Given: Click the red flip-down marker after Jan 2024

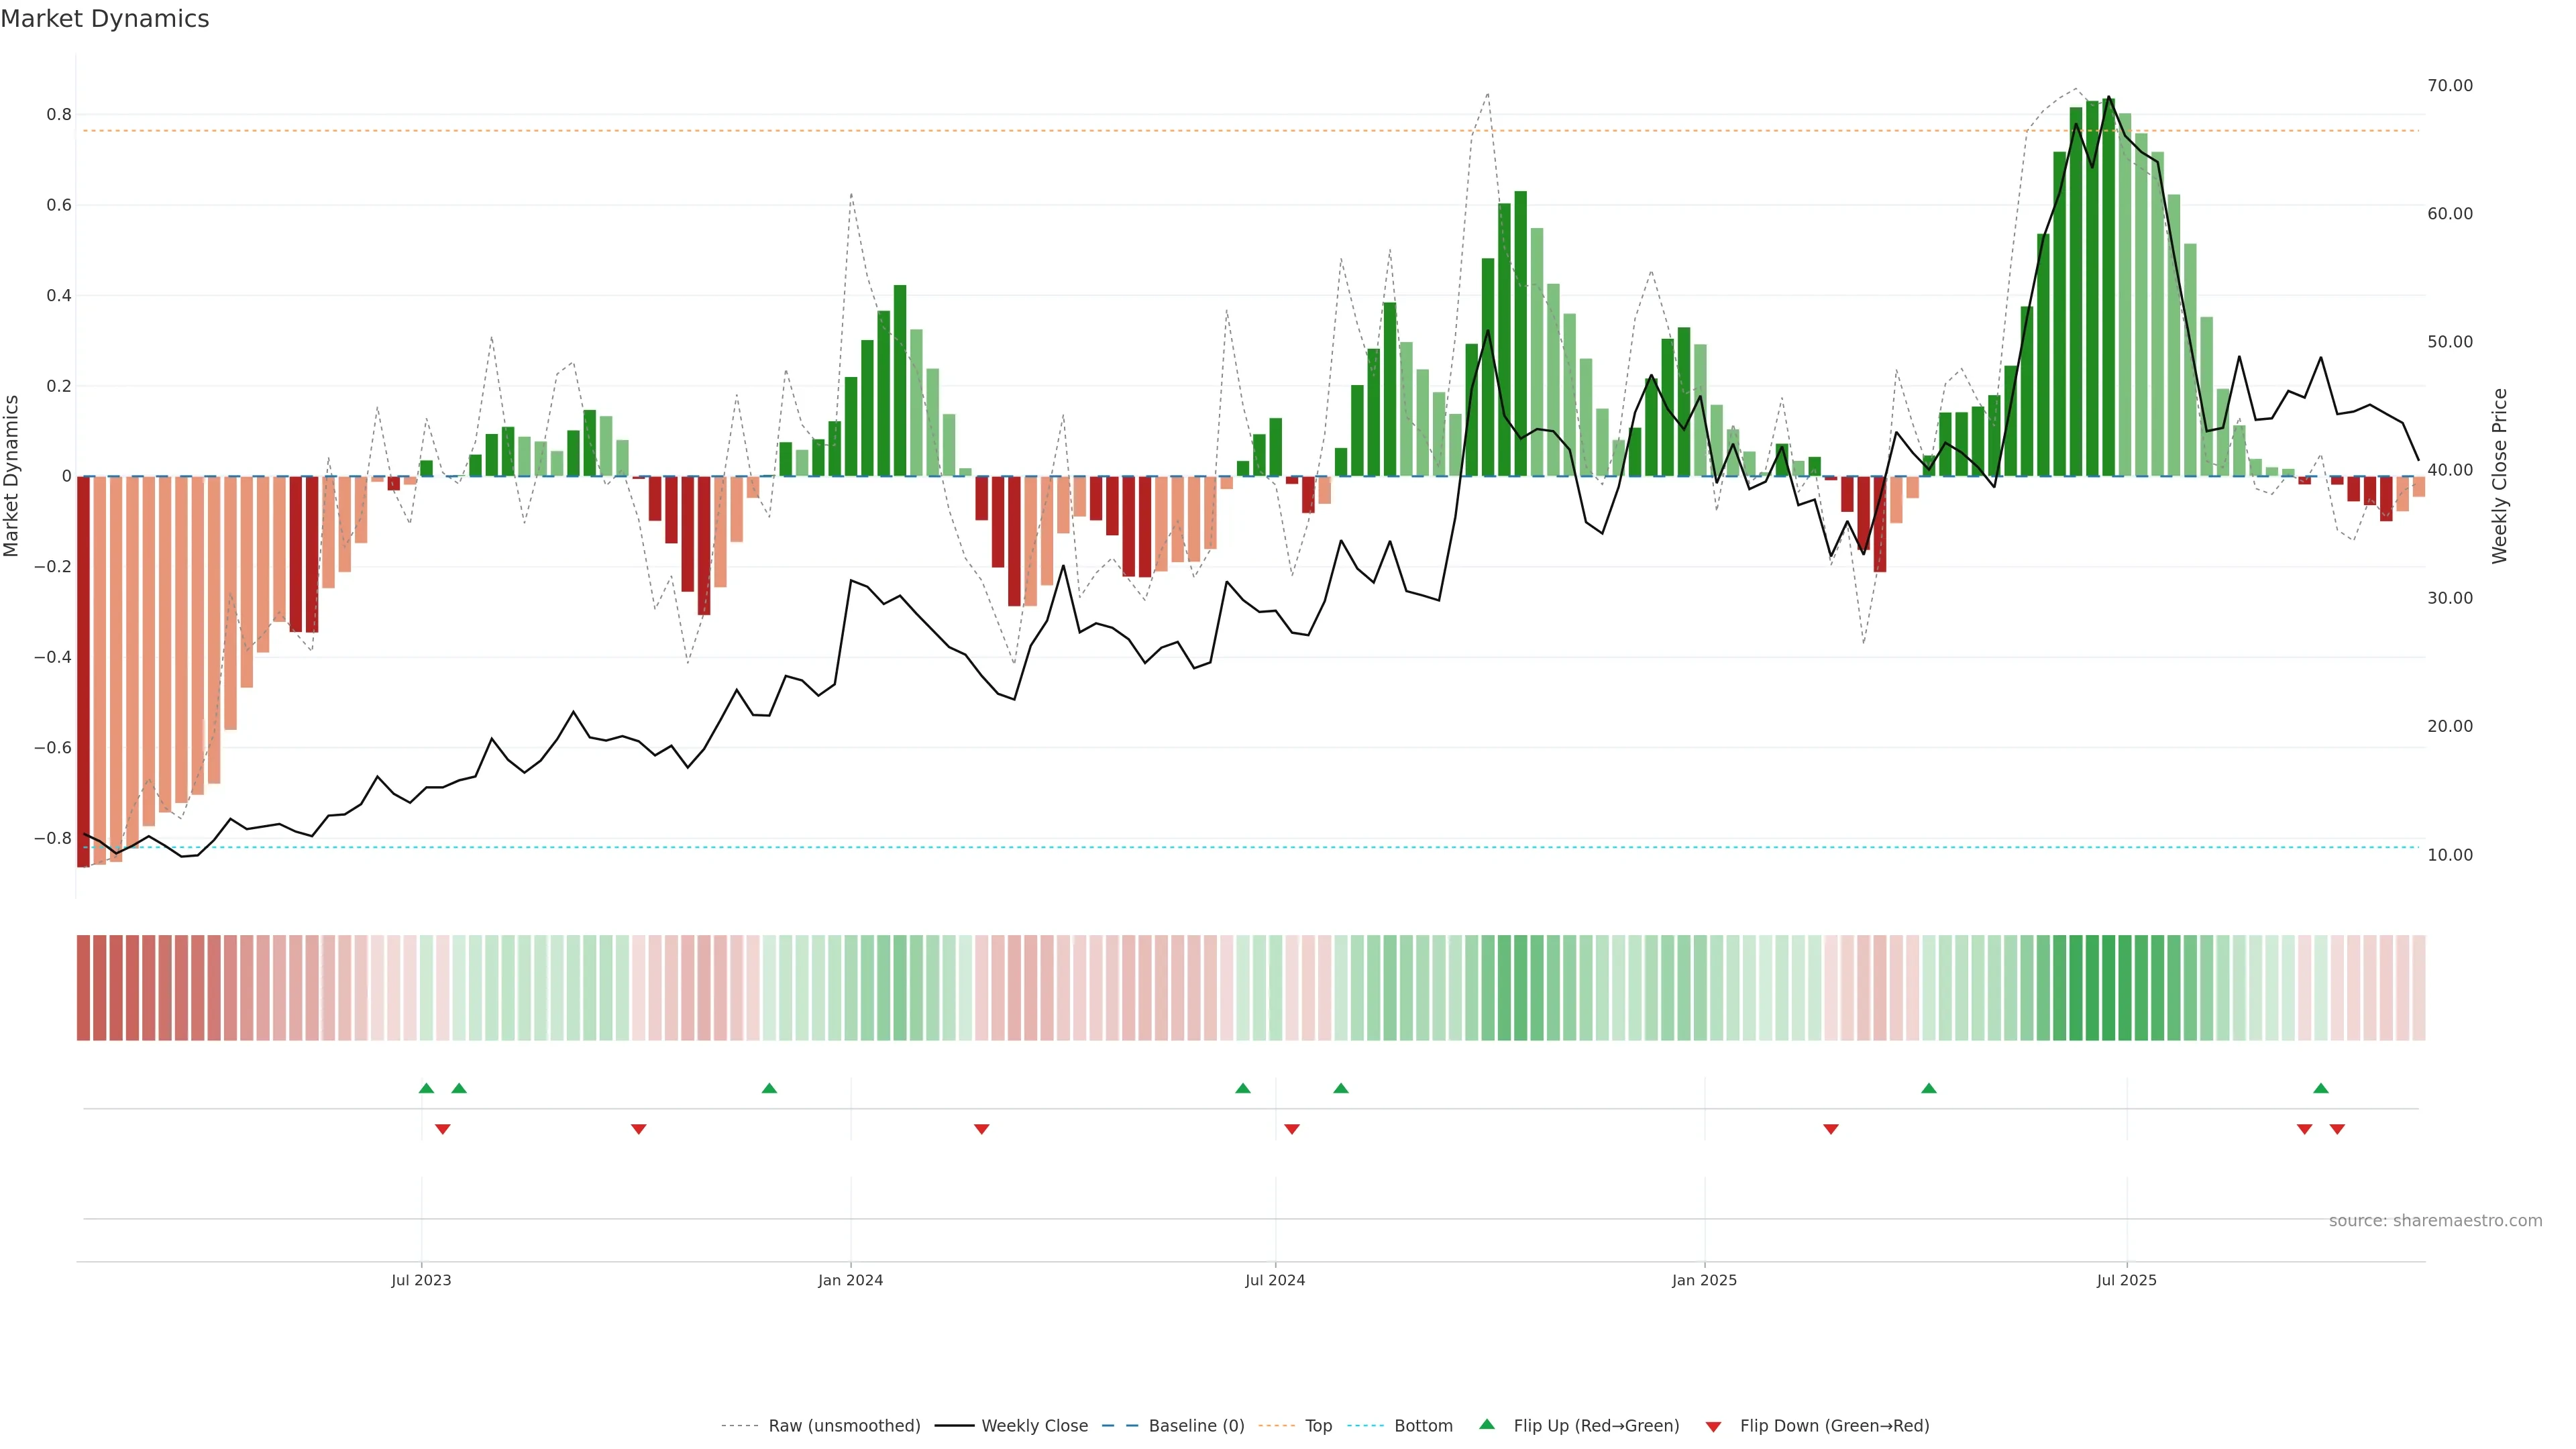Looking at the screenshot, I should (x=981, y=1129).
